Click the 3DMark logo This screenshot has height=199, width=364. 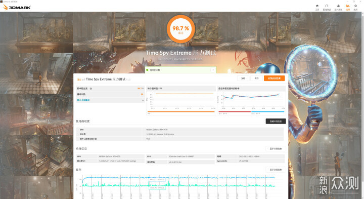[17, 8]
